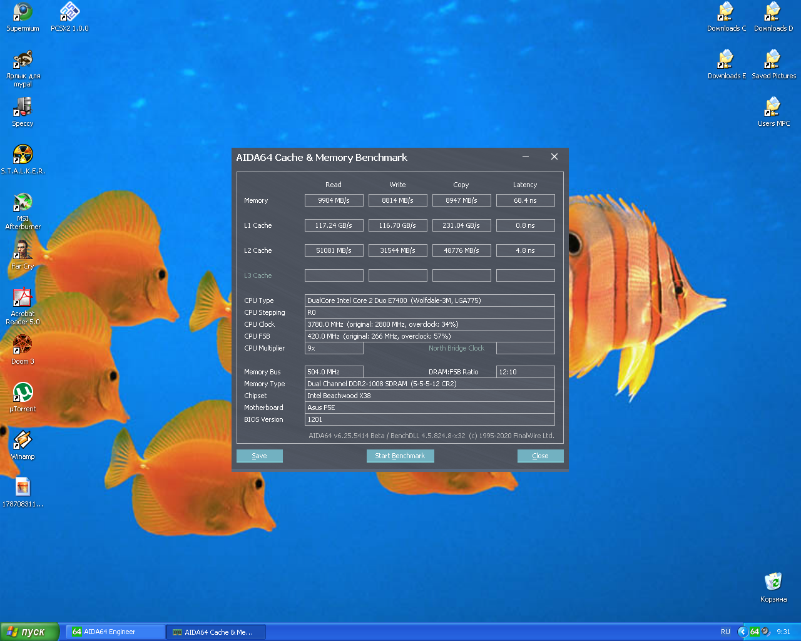801x641 pixels.
Task: Click Memory Write value 8814 MB/s
Action: coord(398,200)
